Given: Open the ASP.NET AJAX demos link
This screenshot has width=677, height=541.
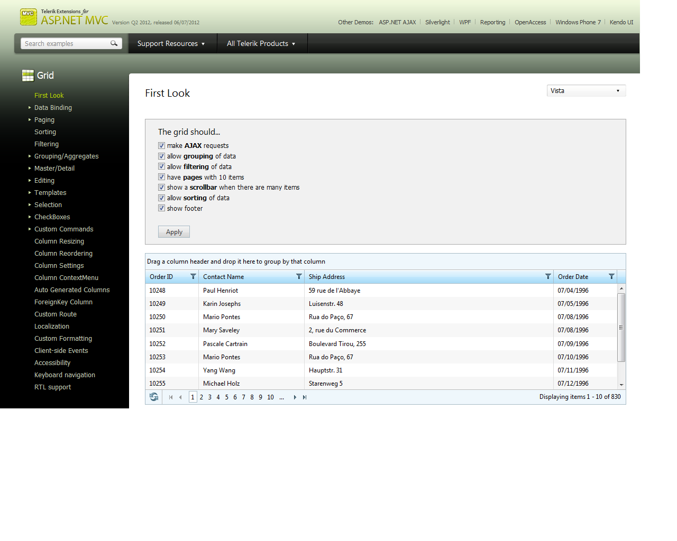Looking at the screenshot, I should point(397,22).
